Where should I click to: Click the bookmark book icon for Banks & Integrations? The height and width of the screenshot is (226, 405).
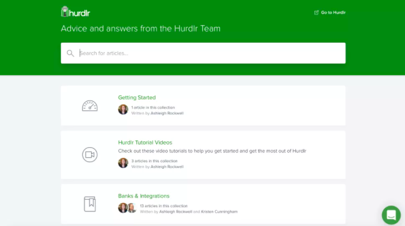(89, 204)
